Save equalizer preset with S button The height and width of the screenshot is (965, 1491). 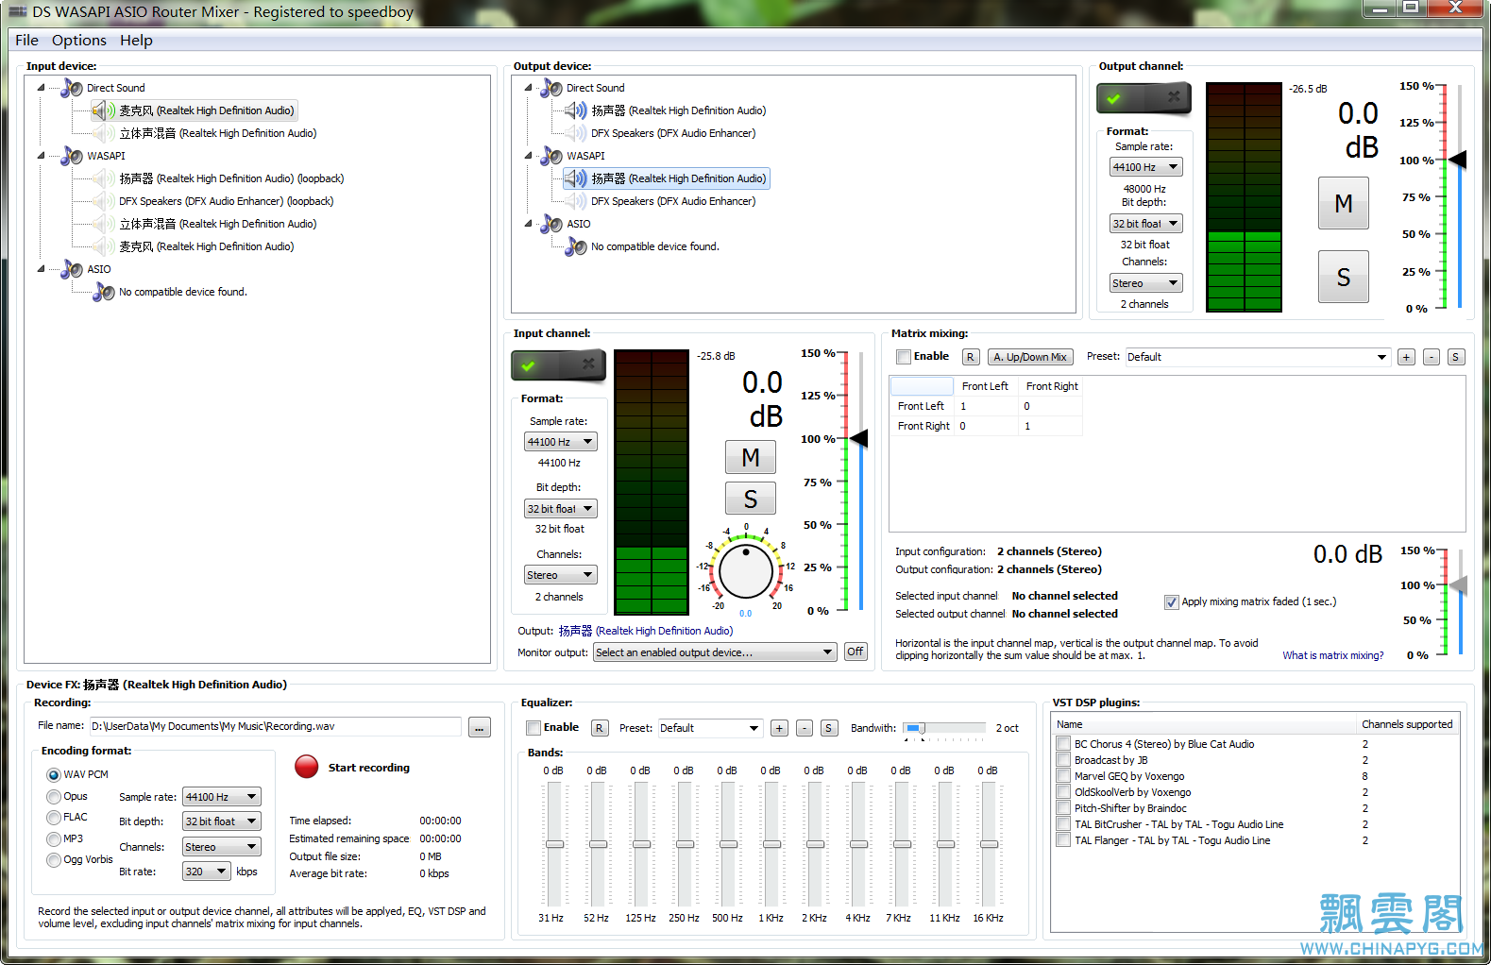coord(828,728)
